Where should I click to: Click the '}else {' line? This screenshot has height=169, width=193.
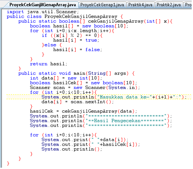52,45
